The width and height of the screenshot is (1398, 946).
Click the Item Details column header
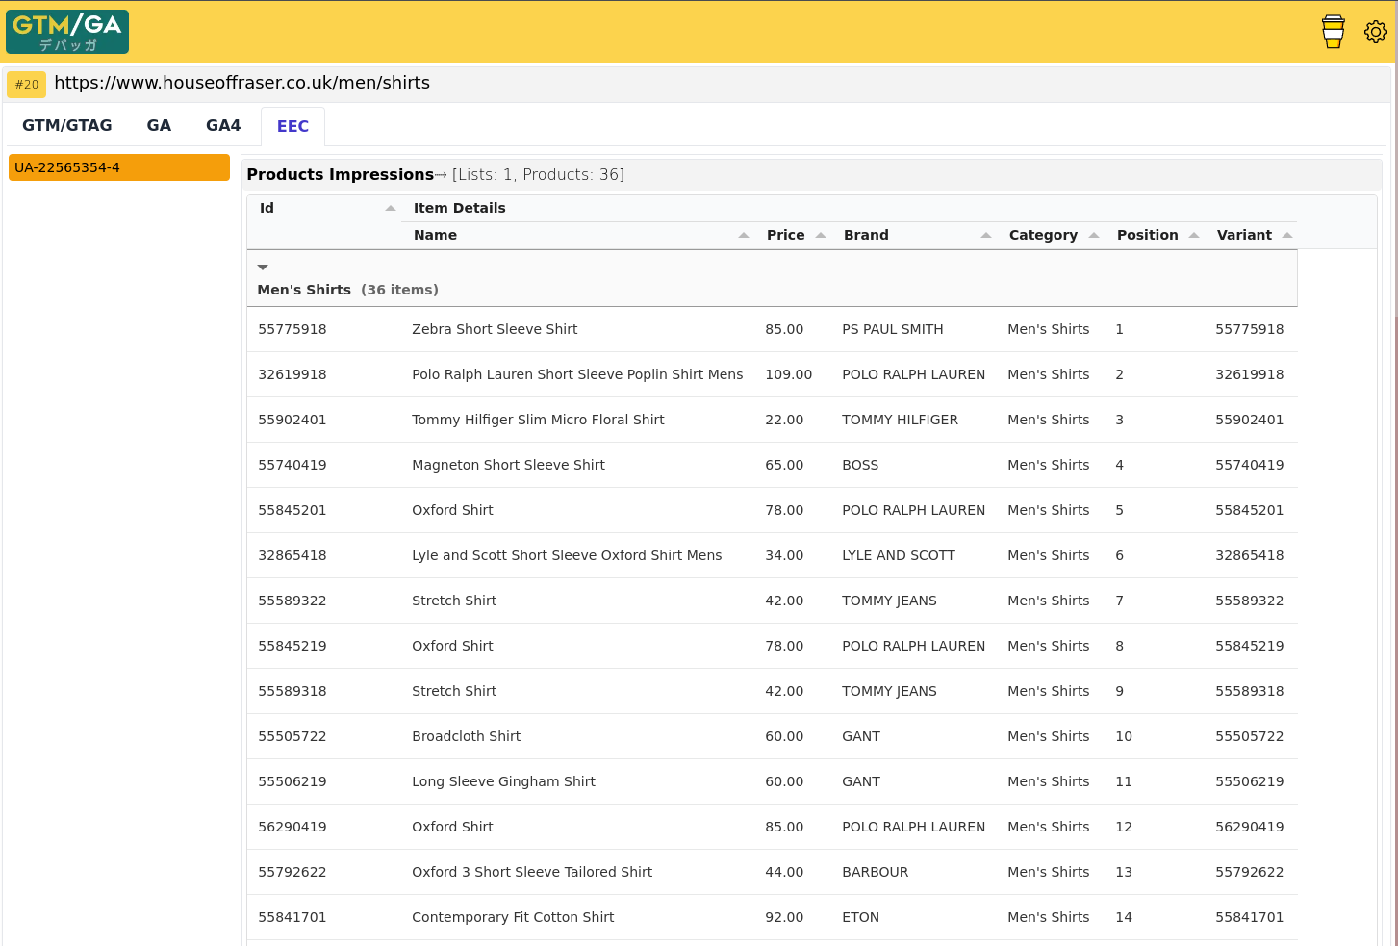tap(459, 208)
